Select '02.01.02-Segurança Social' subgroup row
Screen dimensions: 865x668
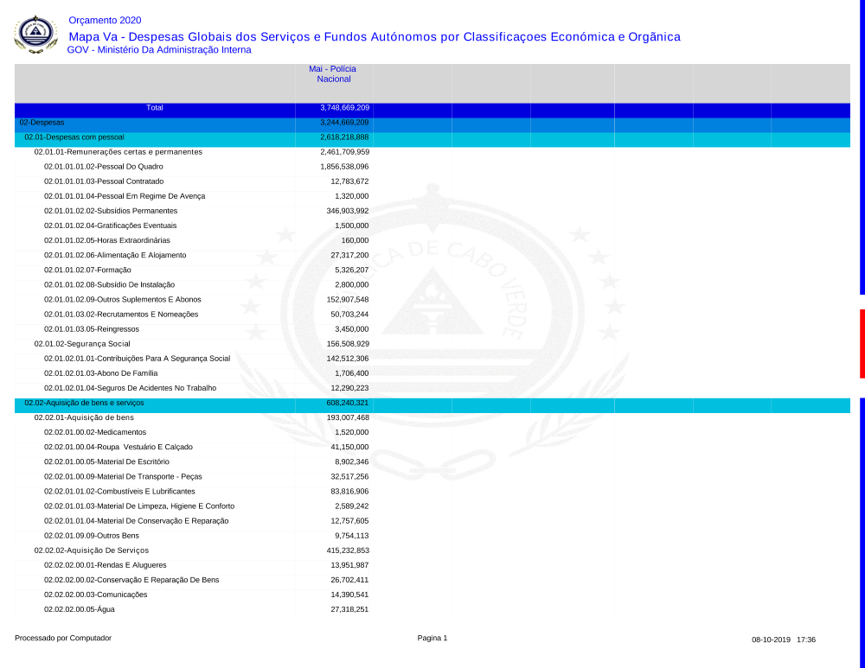tap(82, 344)
